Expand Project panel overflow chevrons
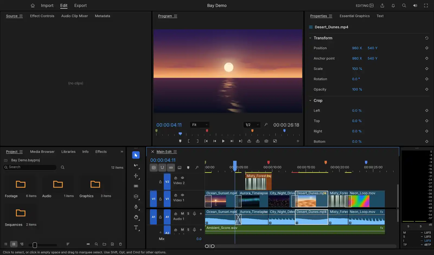 (x=122, y=152)
